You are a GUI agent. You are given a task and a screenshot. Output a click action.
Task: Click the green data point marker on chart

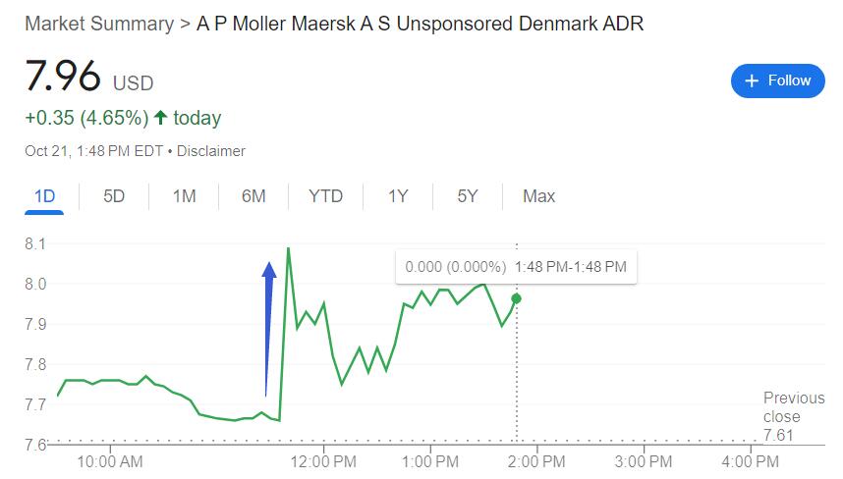517,297
